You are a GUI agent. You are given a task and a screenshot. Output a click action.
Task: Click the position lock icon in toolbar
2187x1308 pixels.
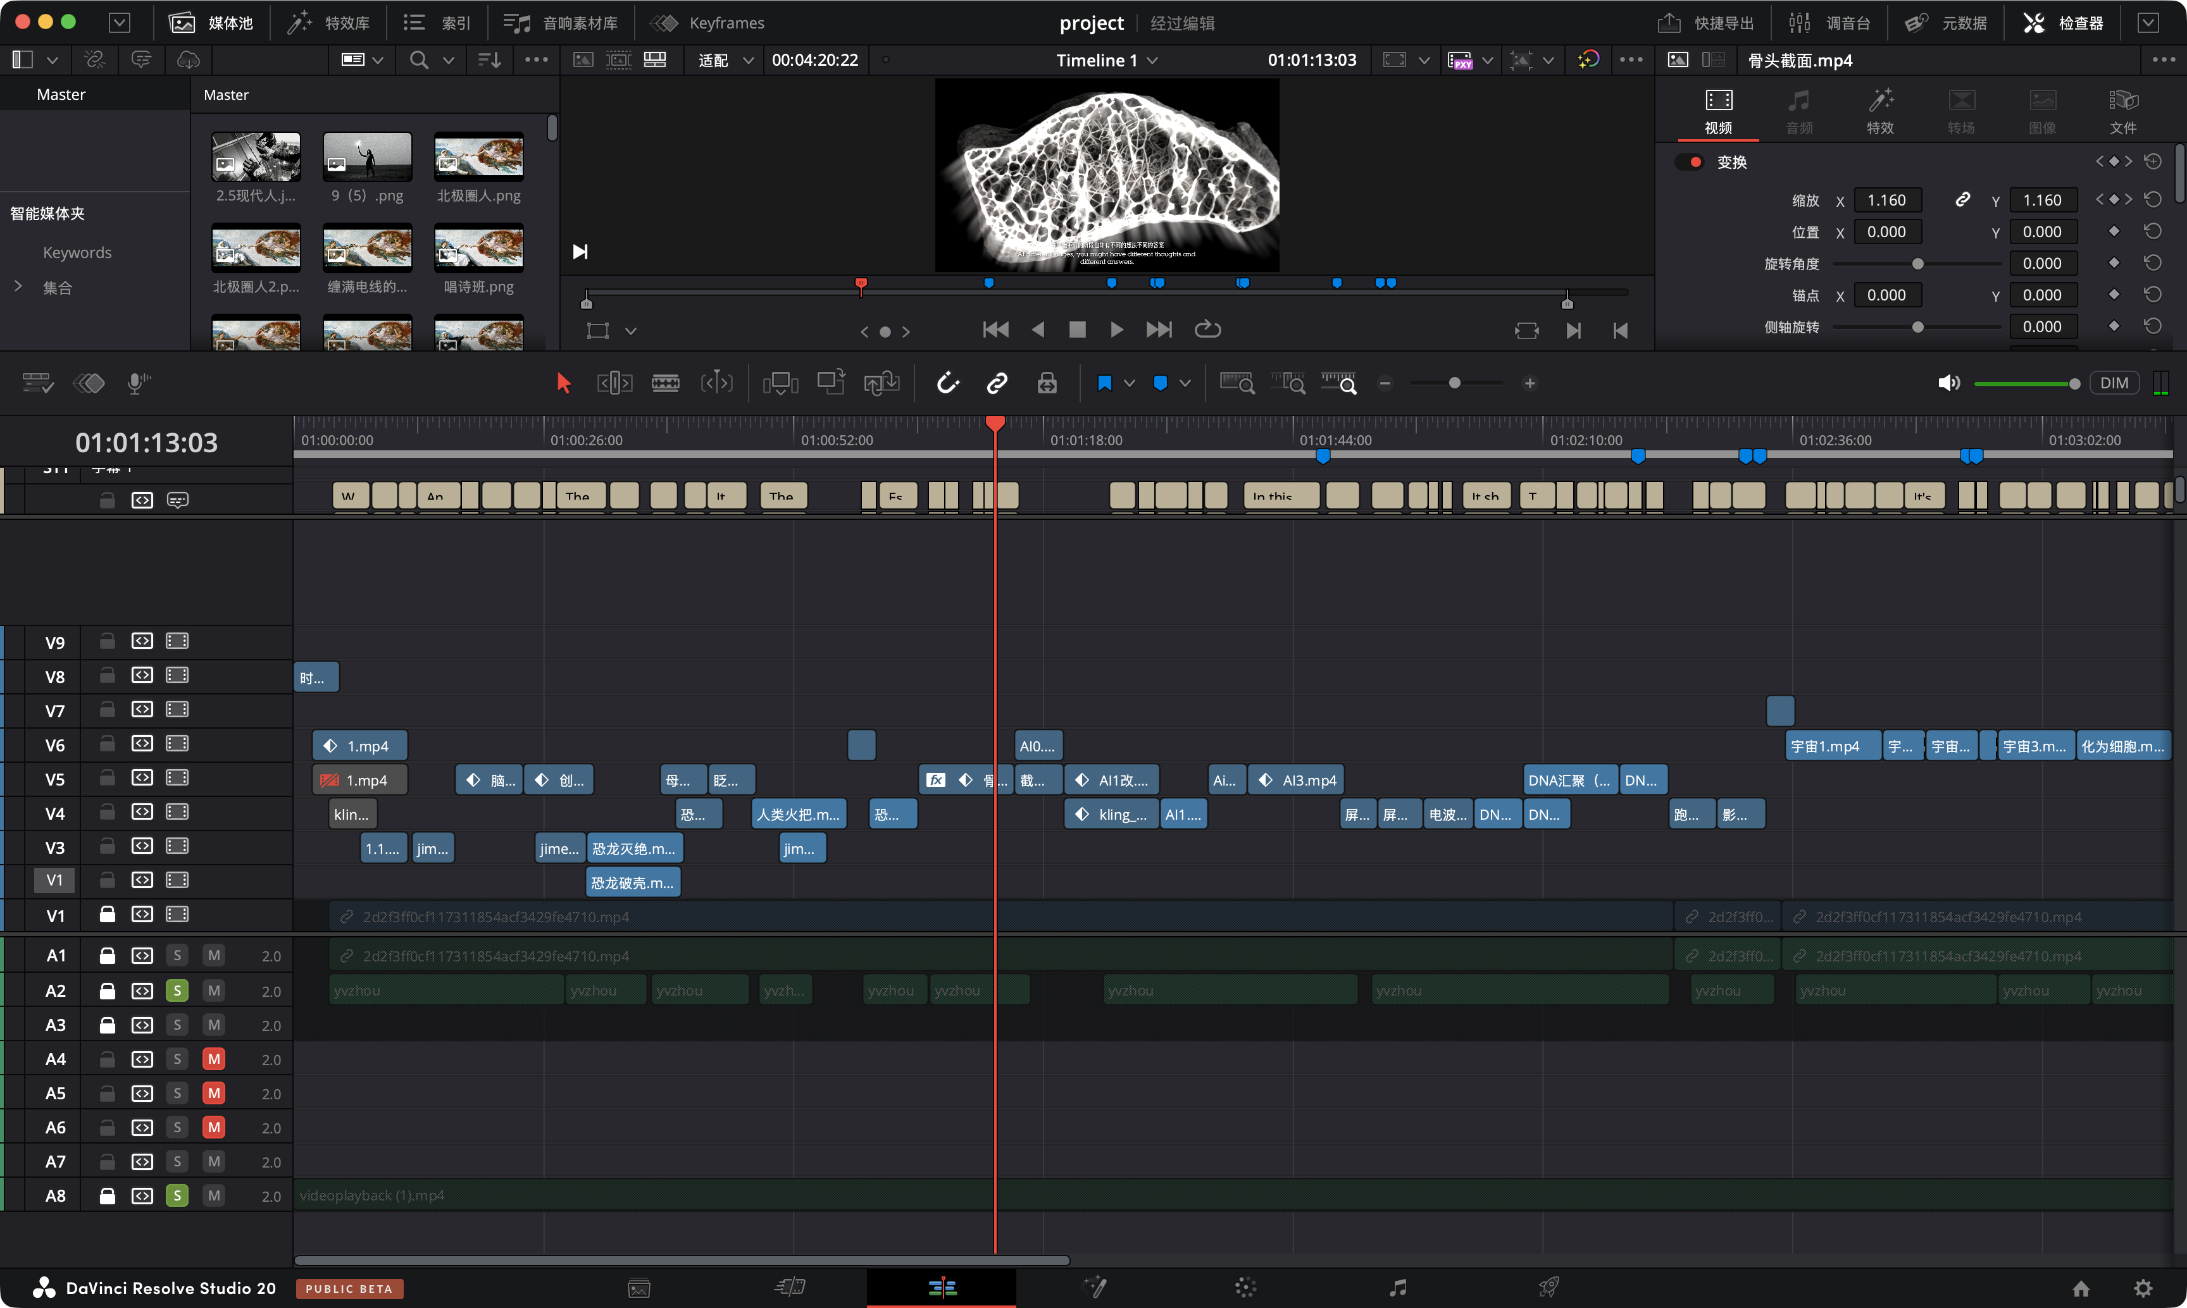coord(1047,383)
